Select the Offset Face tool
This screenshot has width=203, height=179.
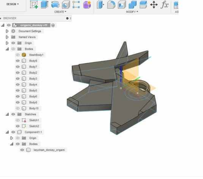[143, 4]
